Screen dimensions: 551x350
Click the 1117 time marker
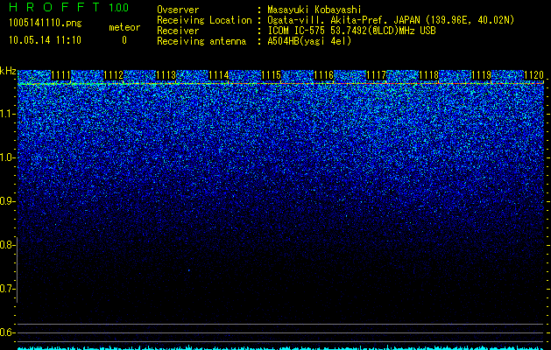coord(376,75)
